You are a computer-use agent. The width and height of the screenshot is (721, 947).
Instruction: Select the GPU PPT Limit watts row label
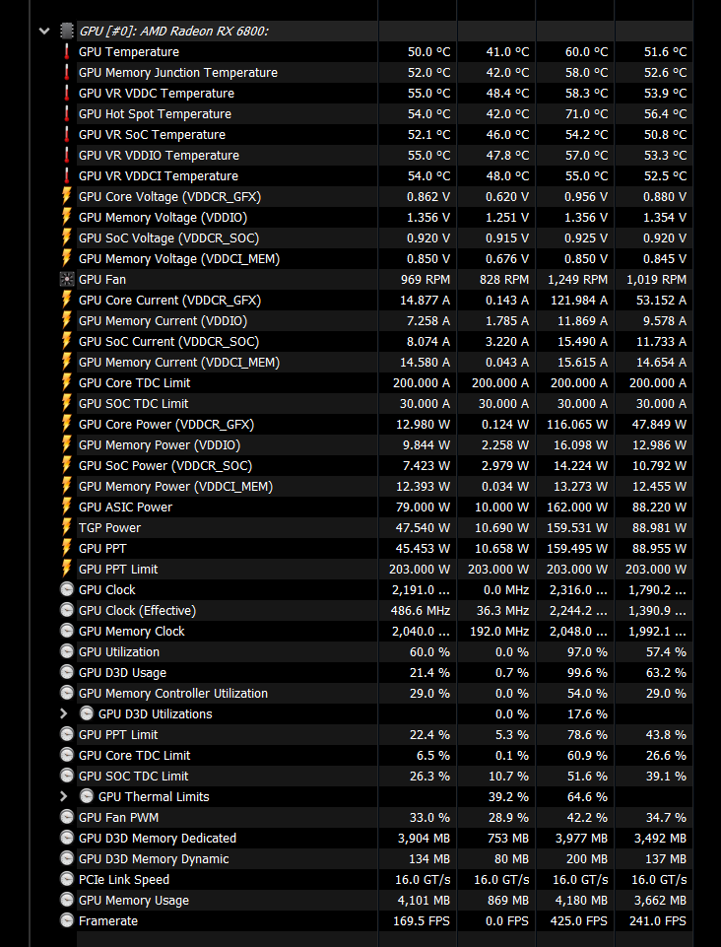click(x=118, y=569)
